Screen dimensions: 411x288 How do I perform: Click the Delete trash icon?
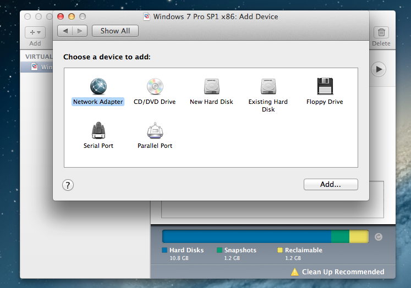coord(381,32)
